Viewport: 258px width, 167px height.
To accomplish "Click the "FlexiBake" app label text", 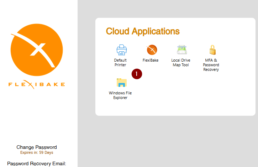I will (x=151, y=60).
